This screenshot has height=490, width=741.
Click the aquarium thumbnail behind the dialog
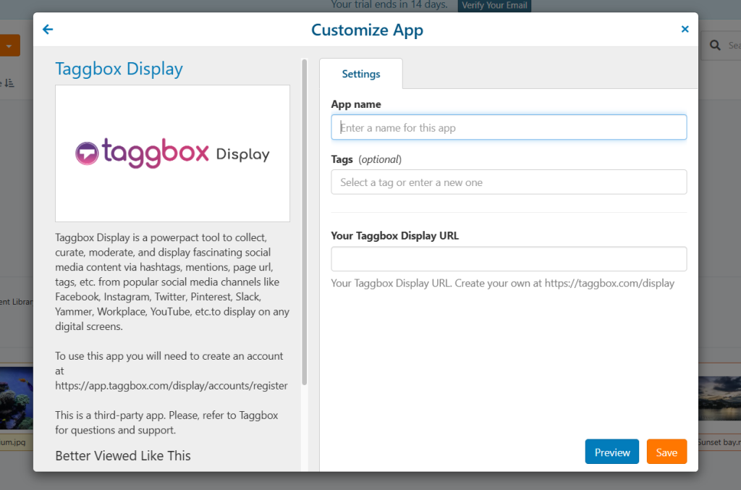[17, 398]
